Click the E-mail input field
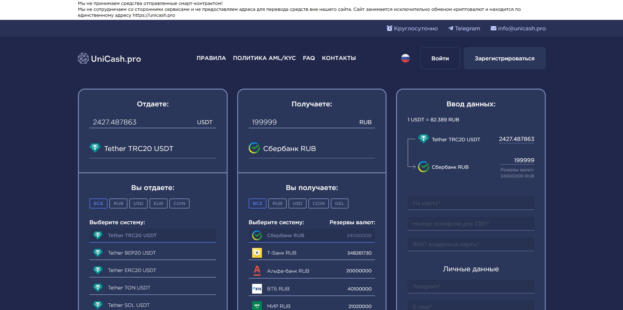 tap(471, 306)
